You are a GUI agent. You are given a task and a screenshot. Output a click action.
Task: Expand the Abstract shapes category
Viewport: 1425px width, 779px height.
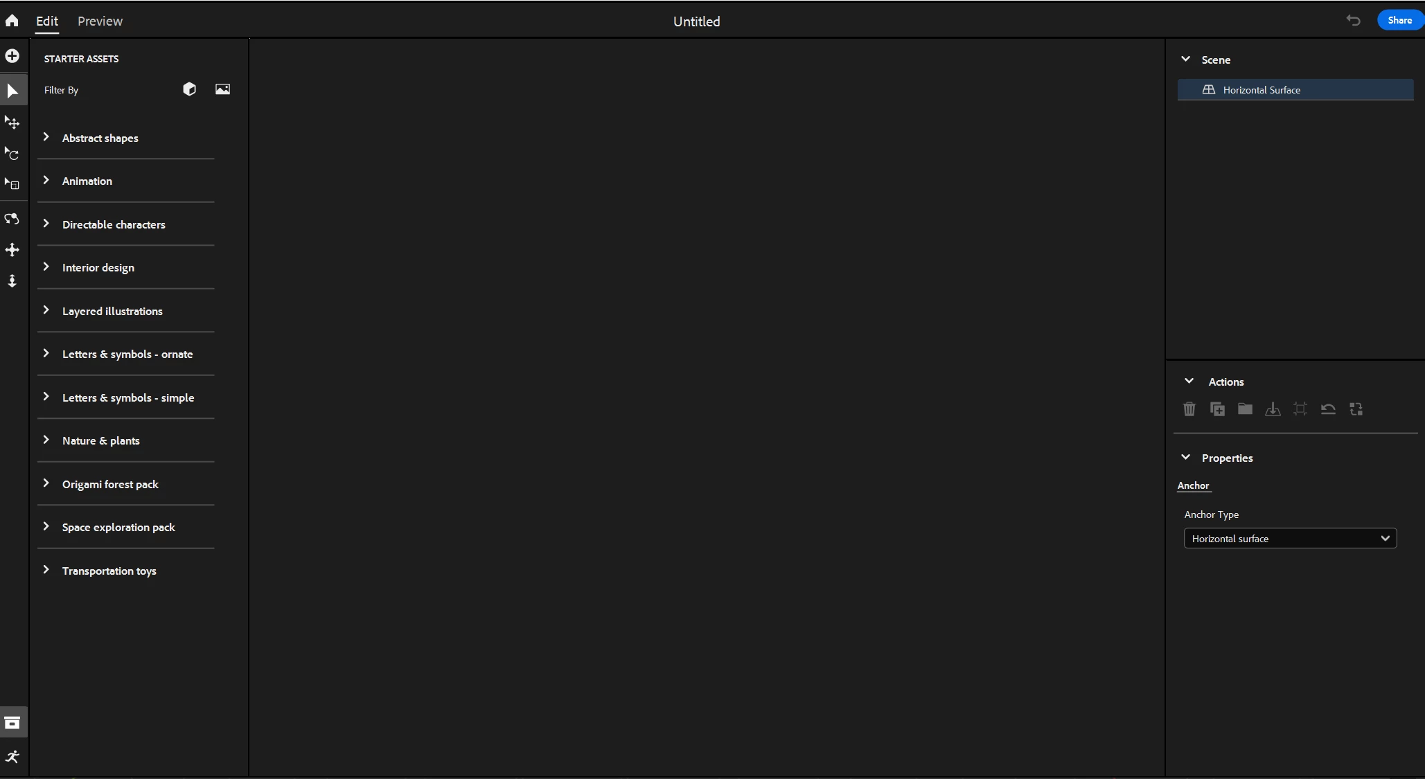(x=100, y=138)
